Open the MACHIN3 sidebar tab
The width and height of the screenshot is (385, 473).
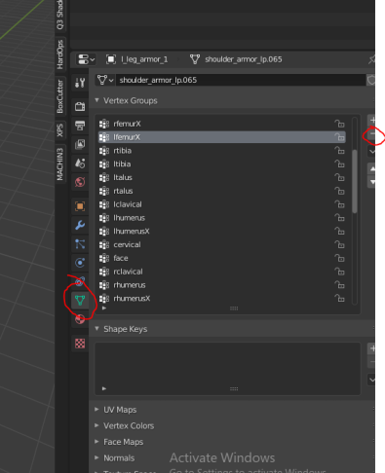click(60, 164)
